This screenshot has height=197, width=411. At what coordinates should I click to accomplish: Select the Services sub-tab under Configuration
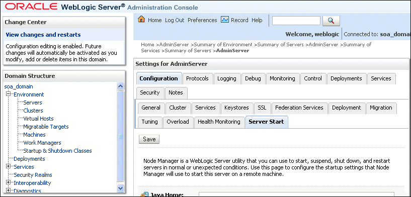point(205,108)
